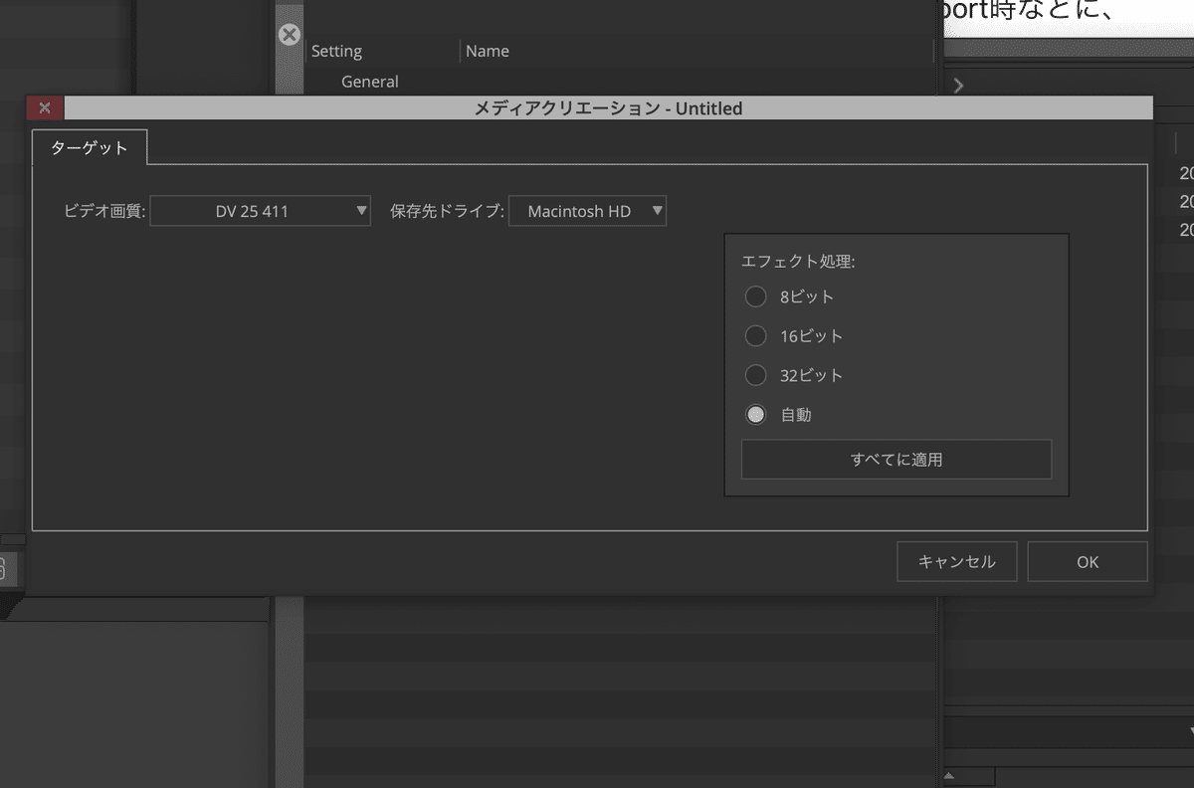Viewport: 1194px width, 788px height.
Task: Select the General row in the settings list
Action: pyautogui.click(x=369, y=81)
